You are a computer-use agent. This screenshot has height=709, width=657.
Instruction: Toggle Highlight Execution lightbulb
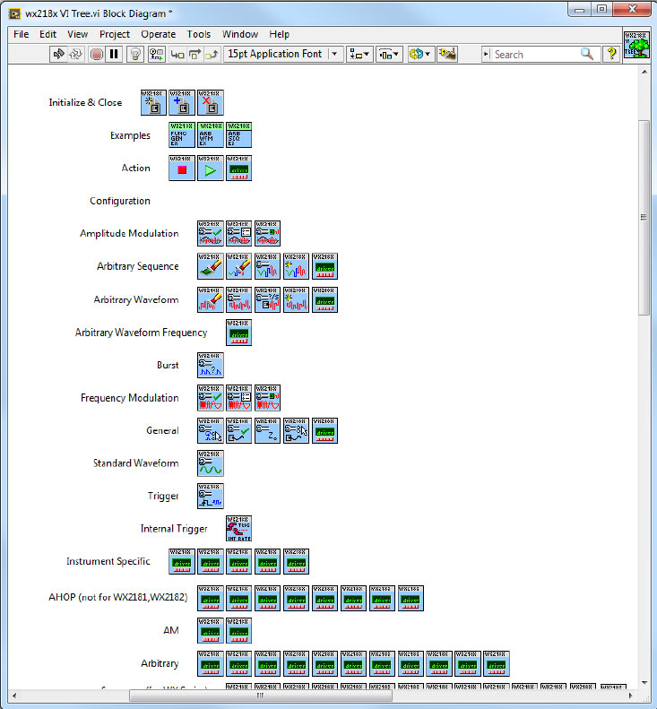click(135, 54)
